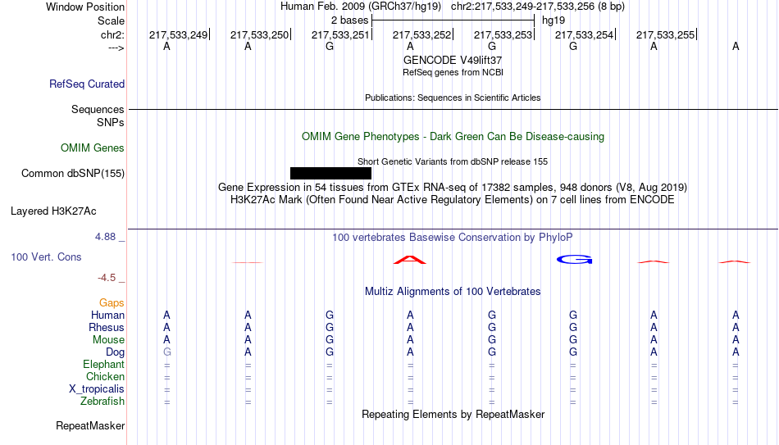Click position label 217,533,252
Image resolution: width=779 pixels, height=445 pixels.
pos(421,34)
